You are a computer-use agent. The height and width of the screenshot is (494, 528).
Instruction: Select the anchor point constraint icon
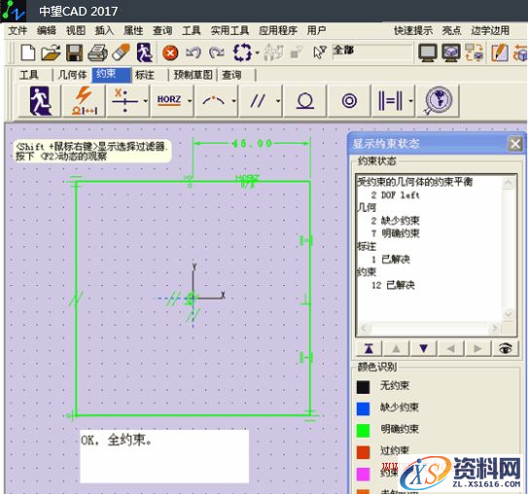tap(124, 101)
